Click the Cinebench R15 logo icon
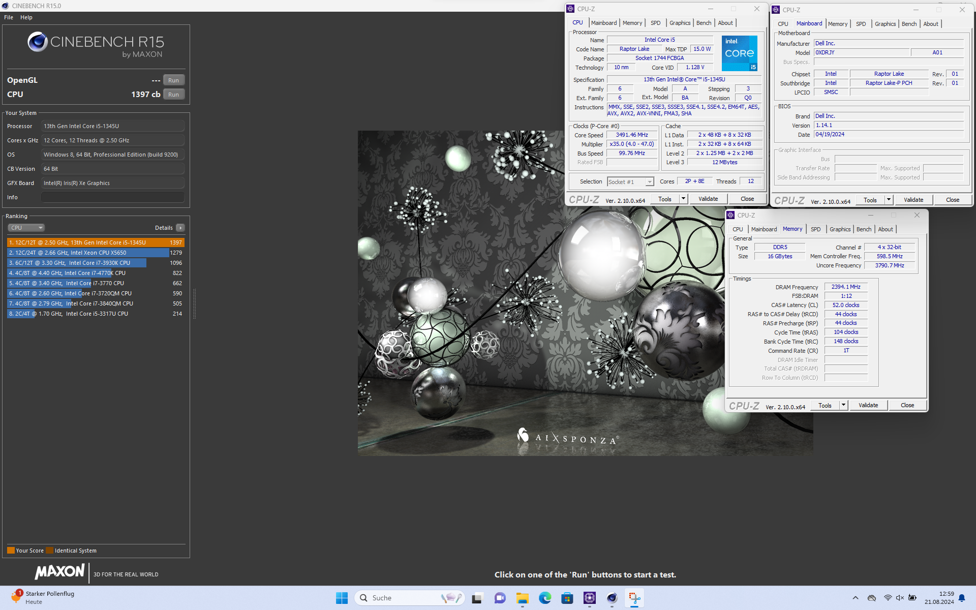Image resolution: width=976 pixels, height=610 pixels. (38, 42)
